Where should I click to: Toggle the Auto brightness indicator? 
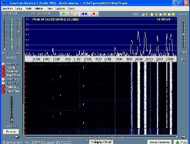(3, 87)
